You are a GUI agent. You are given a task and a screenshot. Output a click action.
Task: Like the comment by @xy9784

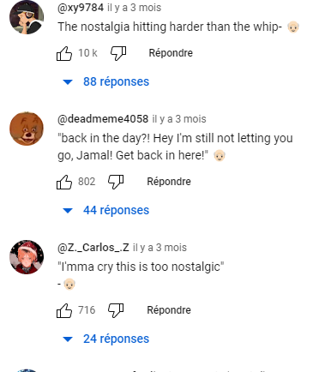(64, 53)
